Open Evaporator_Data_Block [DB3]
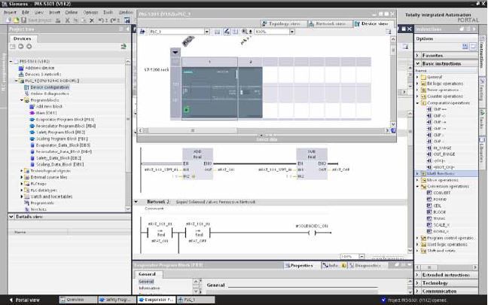The image size is (488, 305). [63, 145]
